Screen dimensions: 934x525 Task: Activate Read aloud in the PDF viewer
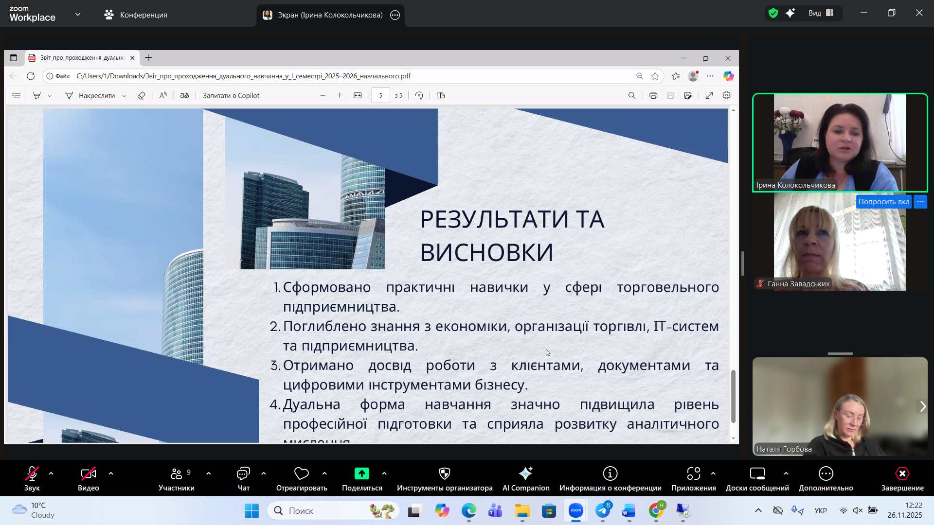[x=163, y=95]
